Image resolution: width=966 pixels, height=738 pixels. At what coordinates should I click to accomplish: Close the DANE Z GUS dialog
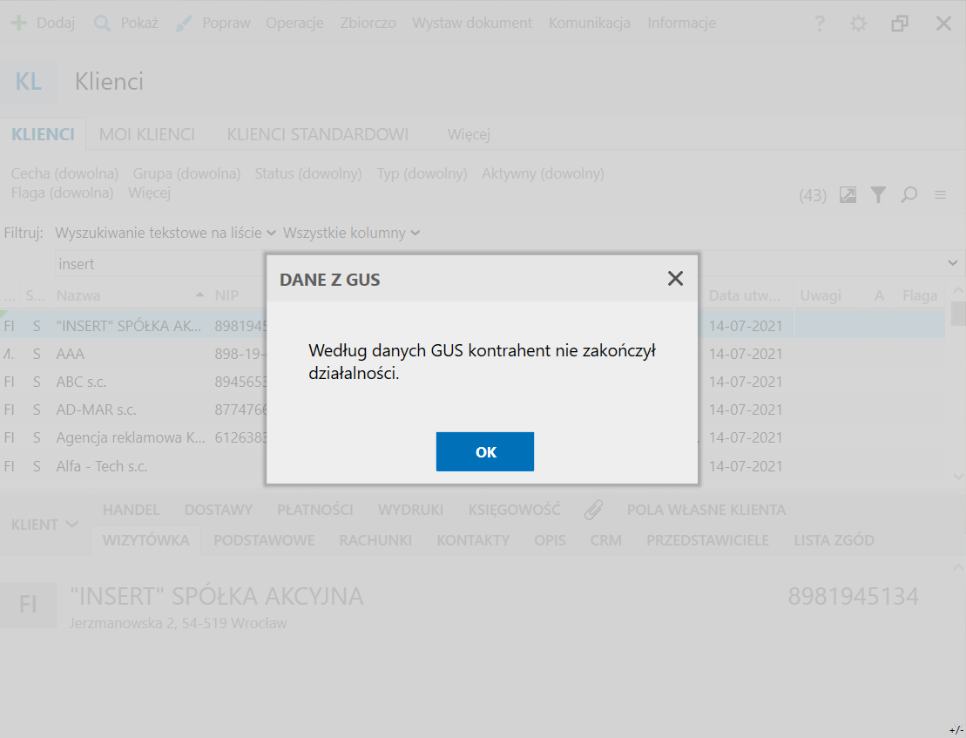(675, 279)
